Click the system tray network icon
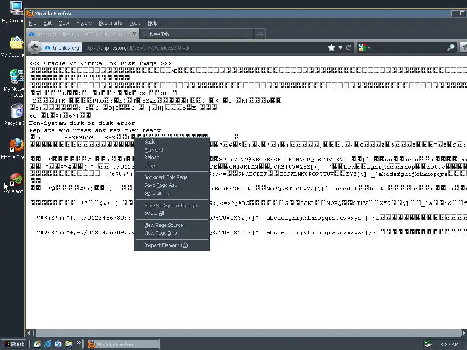The width and height of the screenshot is (467, 350). click(428, 345)
